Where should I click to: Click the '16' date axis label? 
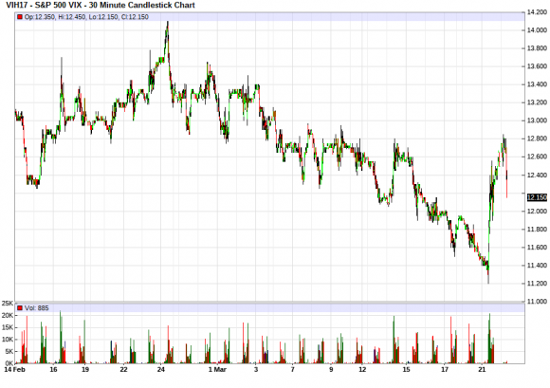pyautogui.click(x=53, y=370)
